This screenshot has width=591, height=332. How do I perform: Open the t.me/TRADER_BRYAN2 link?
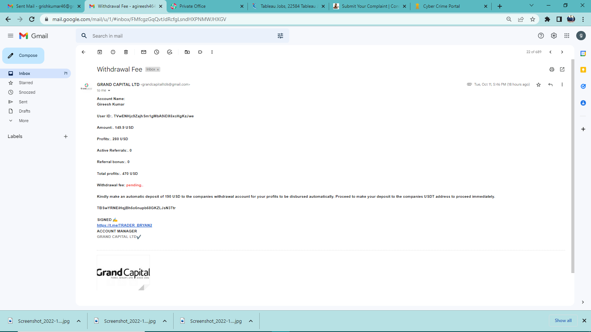tap(124, 225)
